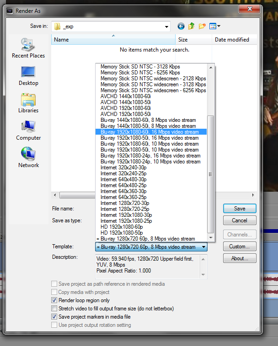Sort files by Name column

113,40
